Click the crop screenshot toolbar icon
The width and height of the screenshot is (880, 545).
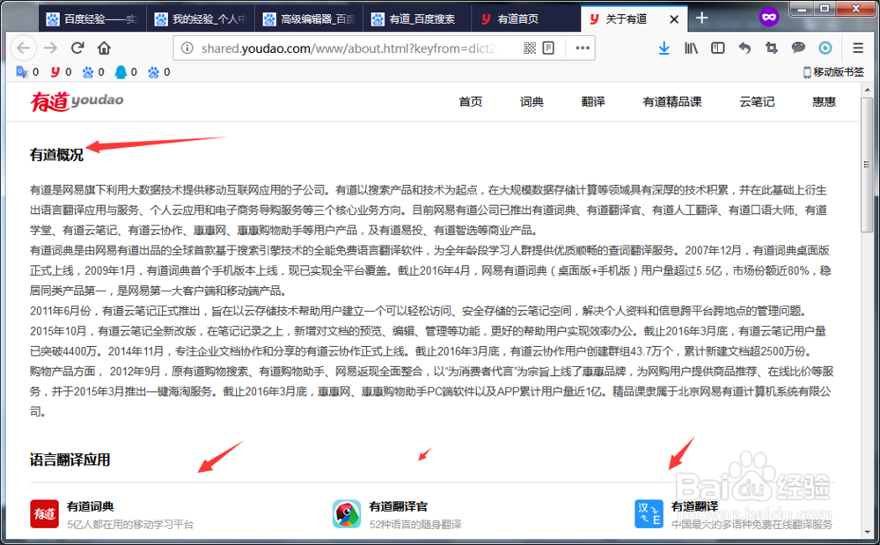[772, 48]
